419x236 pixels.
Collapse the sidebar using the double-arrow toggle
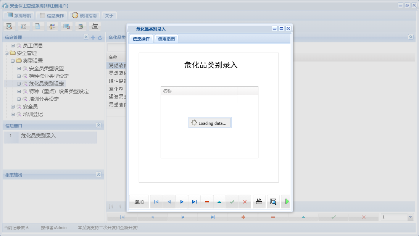click(86, 37)
